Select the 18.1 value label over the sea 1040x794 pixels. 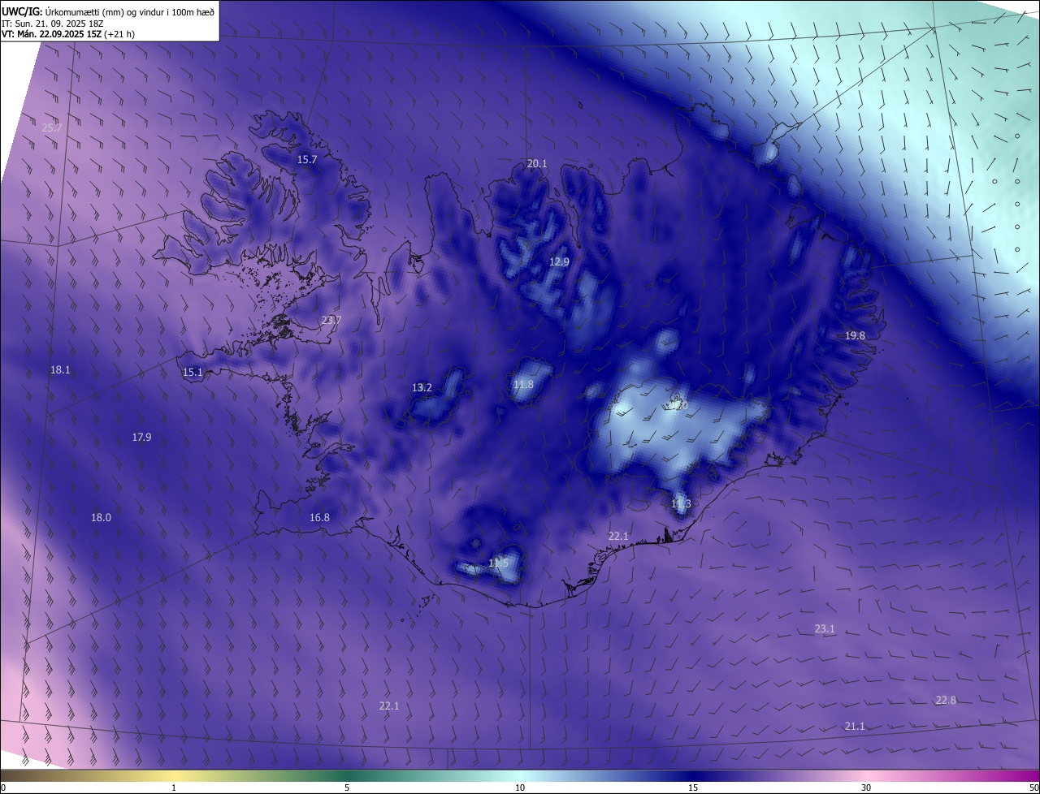click(x=60, y=370)
